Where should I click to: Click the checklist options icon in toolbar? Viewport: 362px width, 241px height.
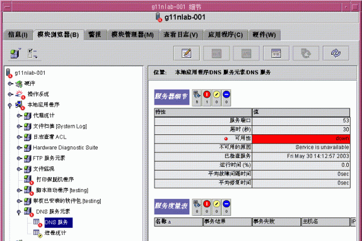click(x=33, y=53)
